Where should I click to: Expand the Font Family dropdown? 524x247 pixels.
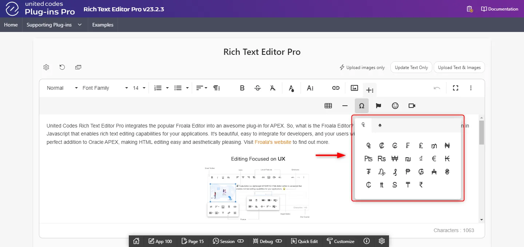coord(105,88)
